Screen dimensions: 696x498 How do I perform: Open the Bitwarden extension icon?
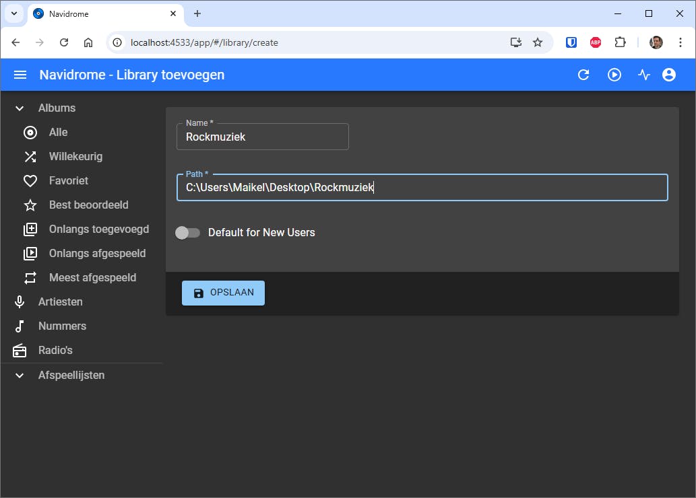pos(571,42)
